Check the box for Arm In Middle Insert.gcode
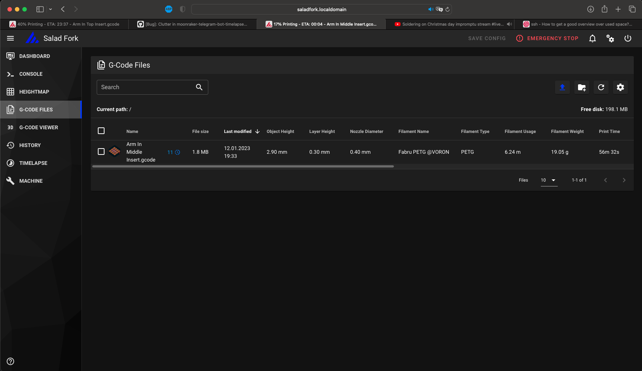Image resolution: width=642 pixels, height=371 pixels. [101, 152]
